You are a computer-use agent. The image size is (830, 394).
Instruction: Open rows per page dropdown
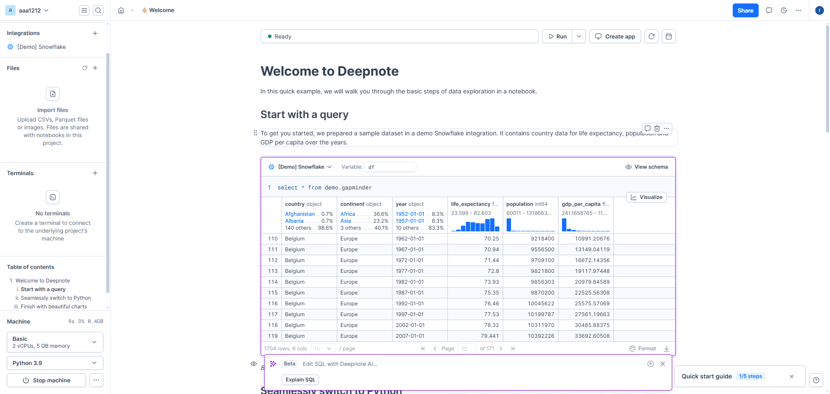(x=323, y=349)
